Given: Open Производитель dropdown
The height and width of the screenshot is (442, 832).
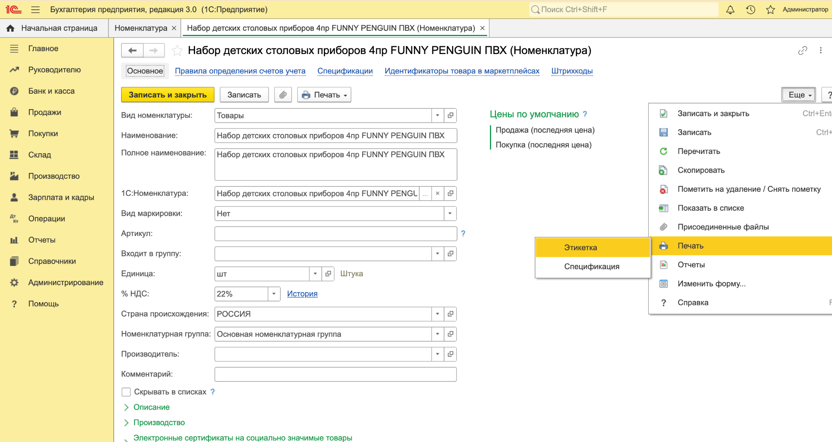Looking at the screenshot, I should [437, 354].
